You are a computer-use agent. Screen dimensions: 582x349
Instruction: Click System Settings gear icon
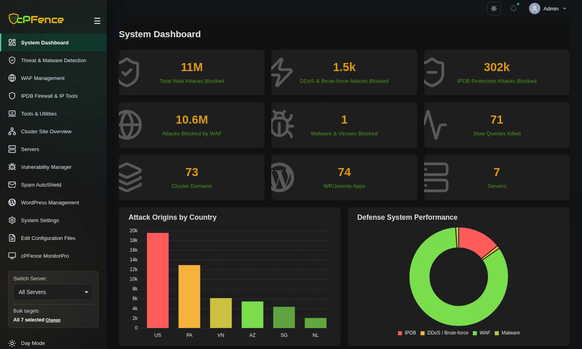(x=12, y=220)
